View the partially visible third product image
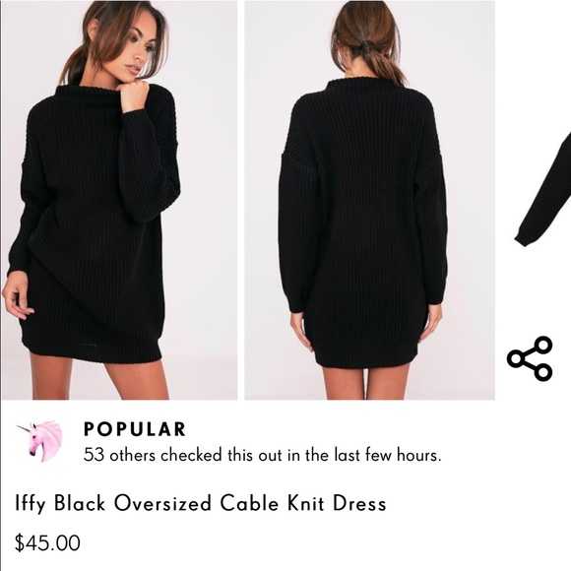 point(542,189)
